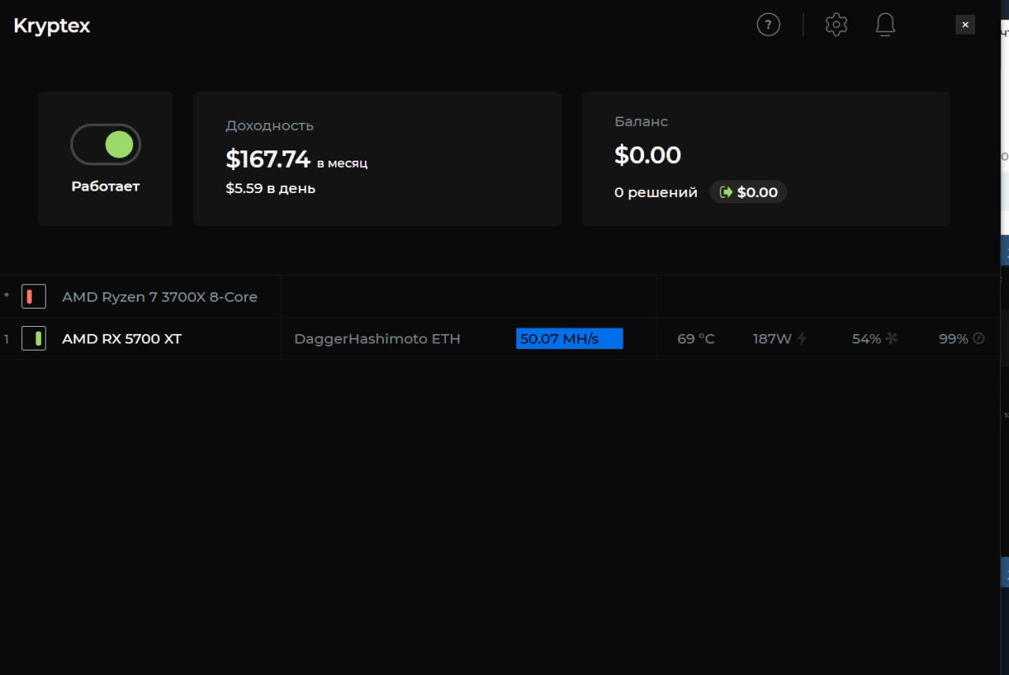Image resolution: width=1009 pixels, height=675 pixels.
Task: Toggle AMD RX 5700 XT device indicator
Action: pos(33,339)
